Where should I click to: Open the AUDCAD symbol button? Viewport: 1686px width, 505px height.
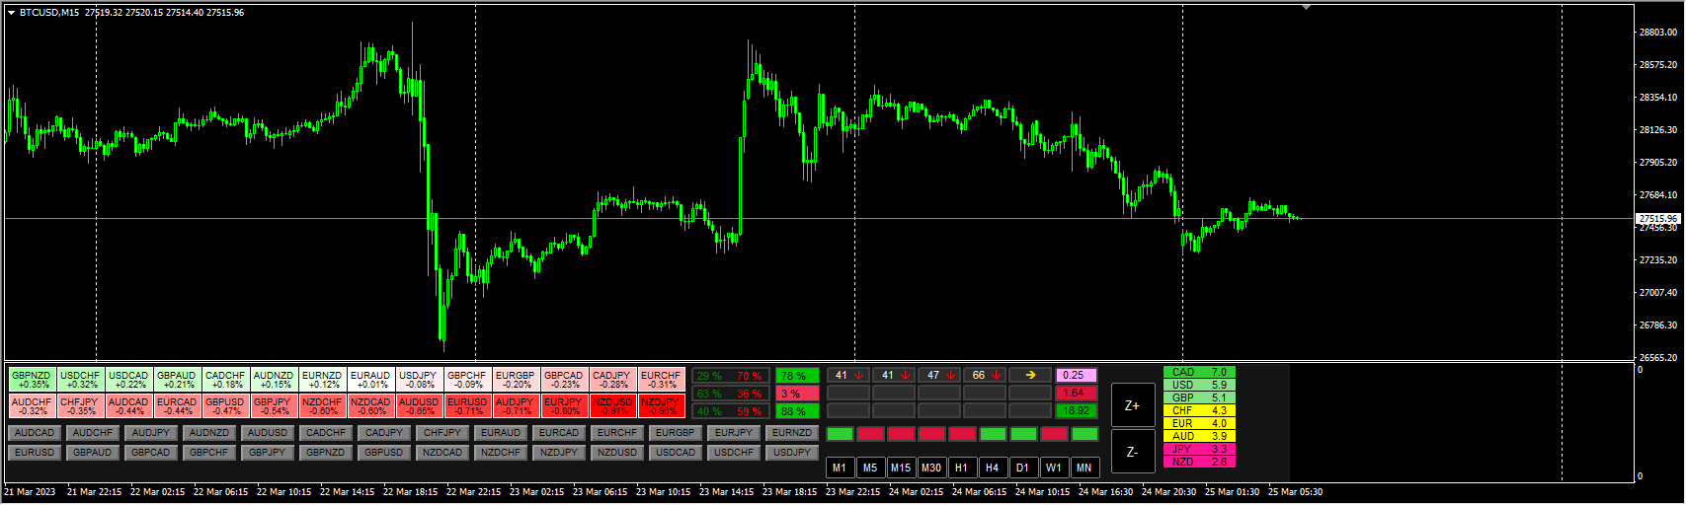pyautogui.click(x=35, y=433)
